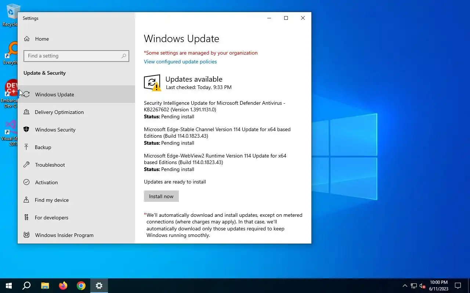Image resolution: width=470 pixels, height=293 pixels.
Task: Click the Home house icon in sidebar
Action: (x=26, y=39)
